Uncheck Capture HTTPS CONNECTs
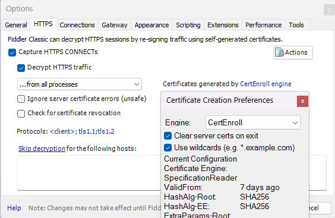The height and width of the screenshot is (218, 335). 12,52
